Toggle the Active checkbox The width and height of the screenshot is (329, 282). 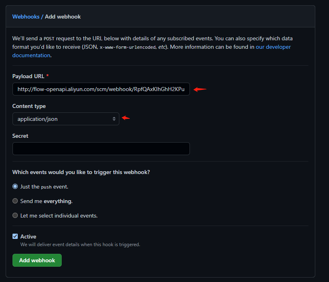(15, 236)
